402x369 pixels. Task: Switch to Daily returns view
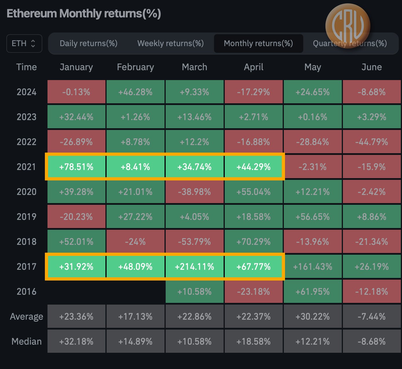click(88, 43)
